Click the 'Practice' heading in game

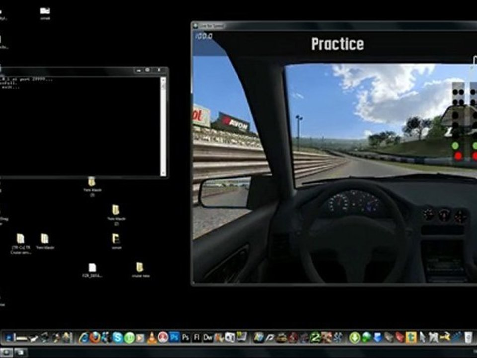pos(337,44)
